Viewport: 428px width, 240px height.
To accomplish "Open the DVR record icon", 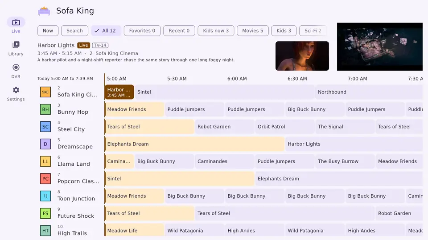I will (16, 67).
